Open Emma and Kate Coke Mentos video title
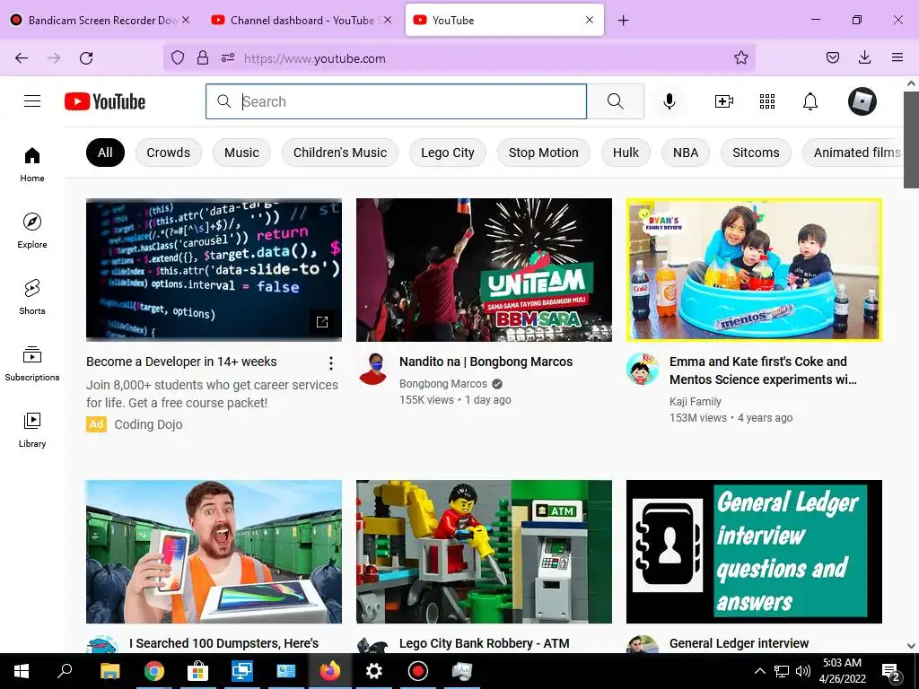This screenshot has height=689, width=919. [763, 371]
